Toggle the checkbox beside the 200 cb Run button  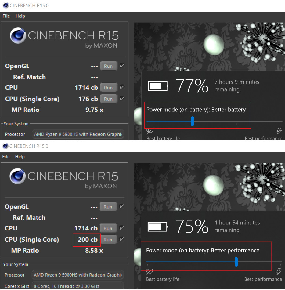tap(122, 239)
